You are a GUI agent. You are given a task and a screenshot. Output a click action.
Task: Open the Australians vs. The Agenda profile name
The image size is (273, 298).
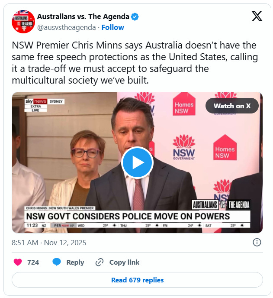[83, 17]
